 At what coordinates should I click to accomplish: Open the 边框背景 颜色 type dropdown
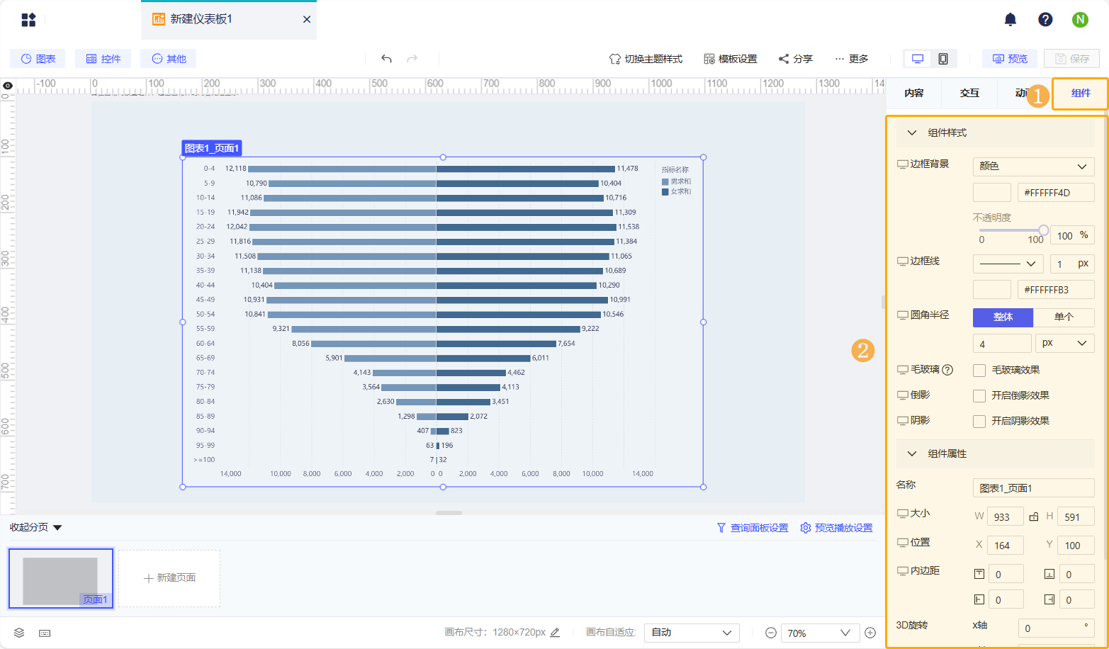click(x=1033, y=167)
